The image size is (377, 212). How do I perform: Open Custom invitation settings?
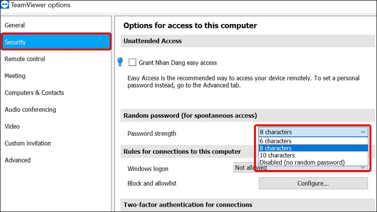(28, 143)
